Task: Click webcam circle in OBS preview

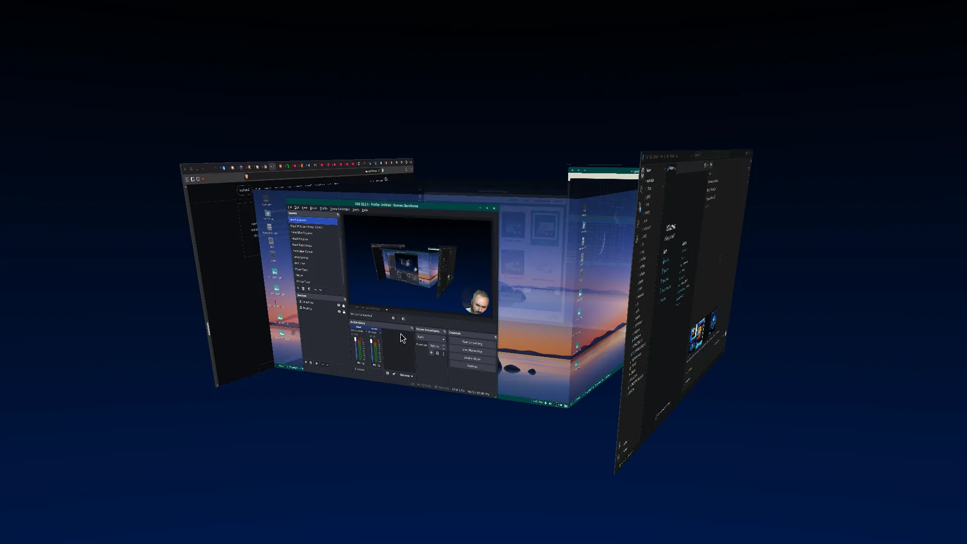Action: pyautogui.click(x=476, y=301)
